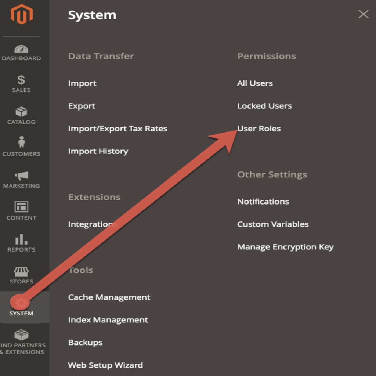Select All Users menu entry
Viewport: 376px width, 376px height.
[255, 83]
